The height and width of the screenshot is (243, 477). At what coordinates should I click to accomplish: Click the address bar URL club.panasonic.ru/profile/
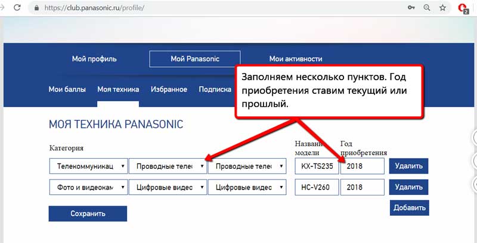click(94, 8)
